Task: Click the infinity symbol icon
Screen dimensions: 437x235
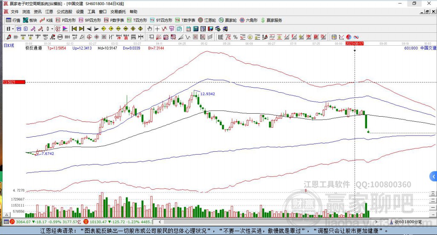Action: pos(356,37)
